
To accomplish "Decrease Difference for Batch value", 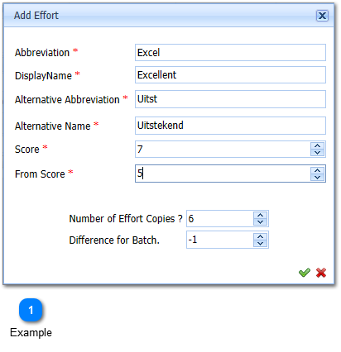I will pyautogui.click(x=260, y=243).
